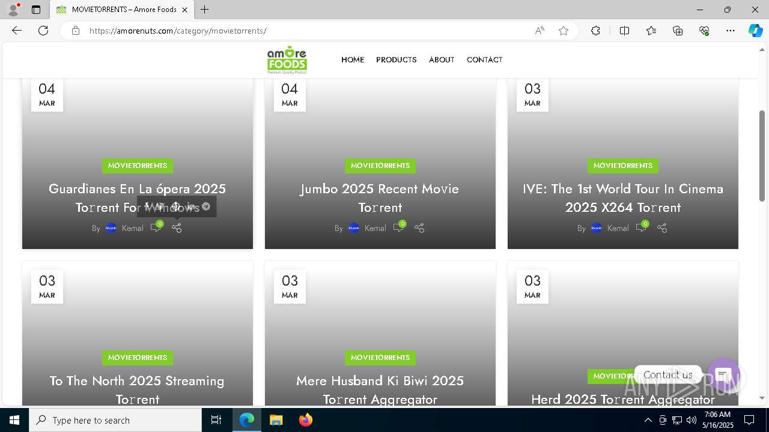769x432 pixels.
Task: Open Herd 2025 Torrent Aggregator post
Action: tap(623, 399)
